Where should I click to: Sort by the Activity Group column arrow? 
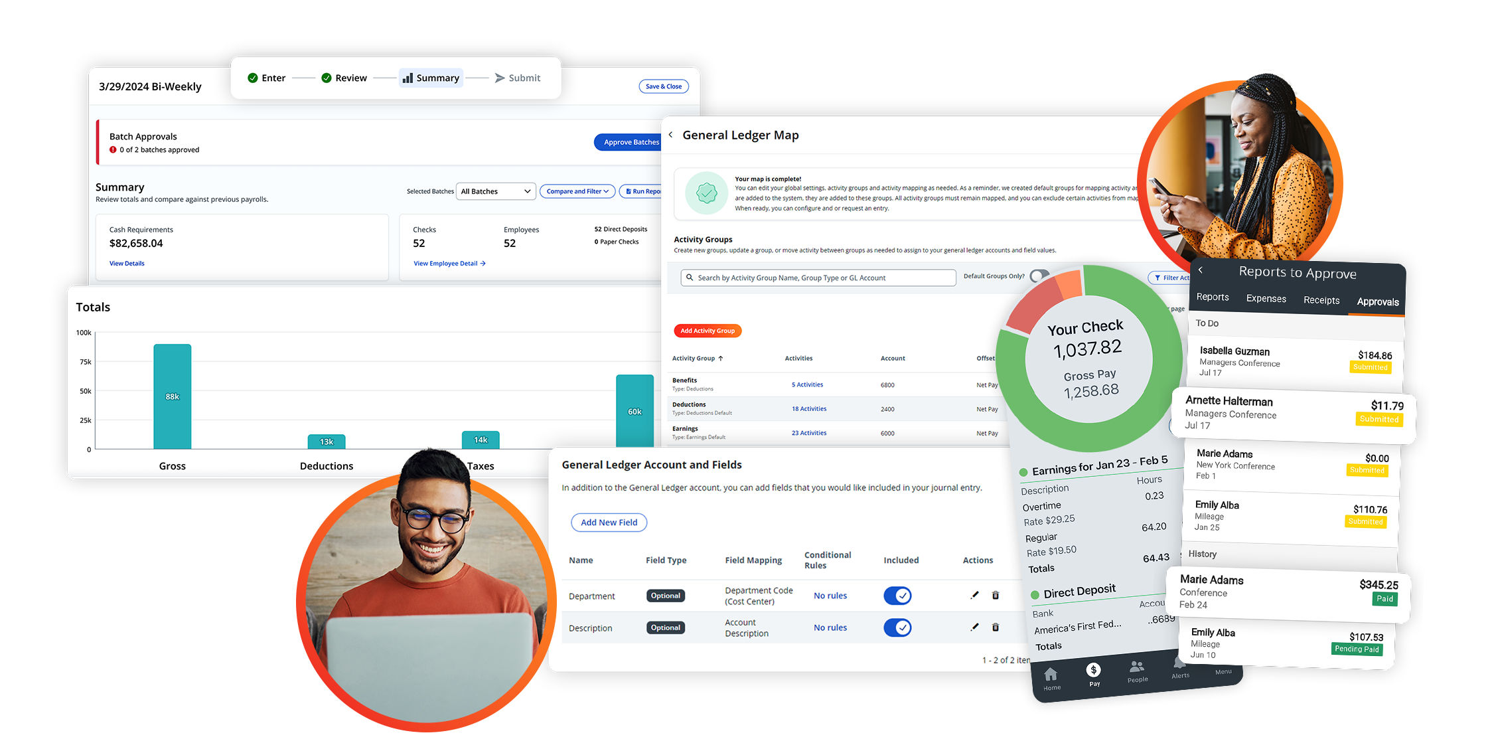pos(719,358)
